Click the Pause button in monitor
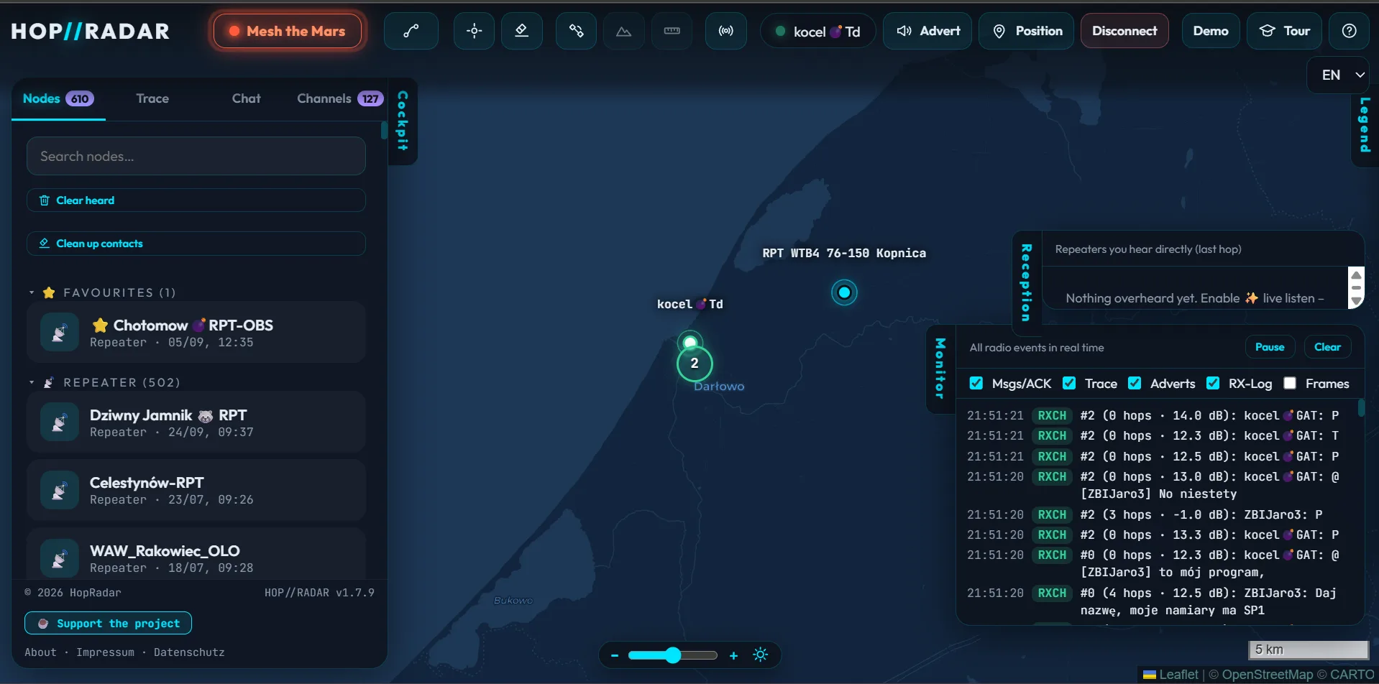The width and height of the screenshot is (1379, 684). pos(1270,347)
